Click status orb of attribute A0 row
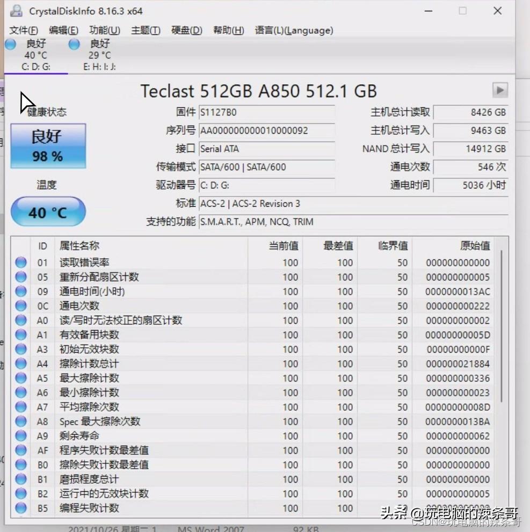Screen dimensions: 530x532 click(21, 320)
